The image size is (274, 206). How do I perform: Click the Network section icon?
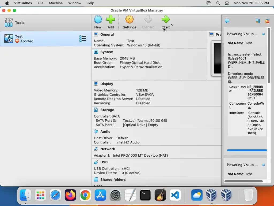tap(96, 149)
